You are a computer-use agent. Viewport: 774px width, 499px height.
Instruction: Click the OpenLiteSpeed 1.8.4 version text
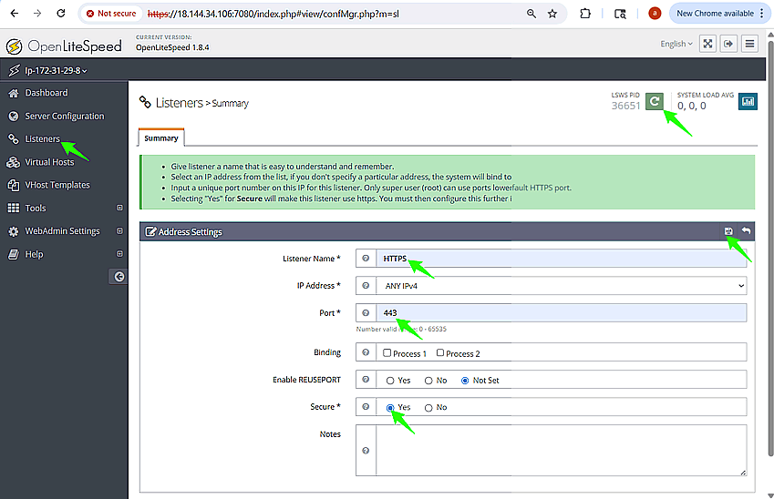pos(172,47)
